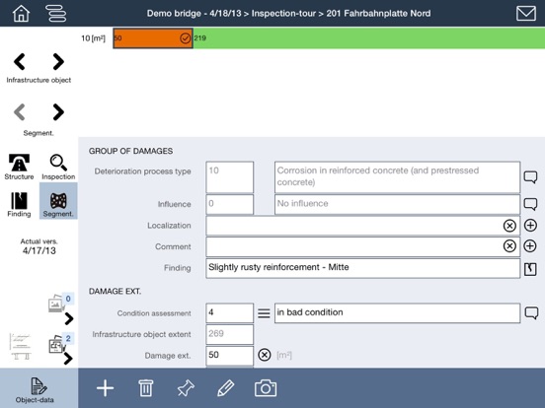Open the finding detail icon
The width and height of the screenshot is (545, 408).
tap(530, 269)
